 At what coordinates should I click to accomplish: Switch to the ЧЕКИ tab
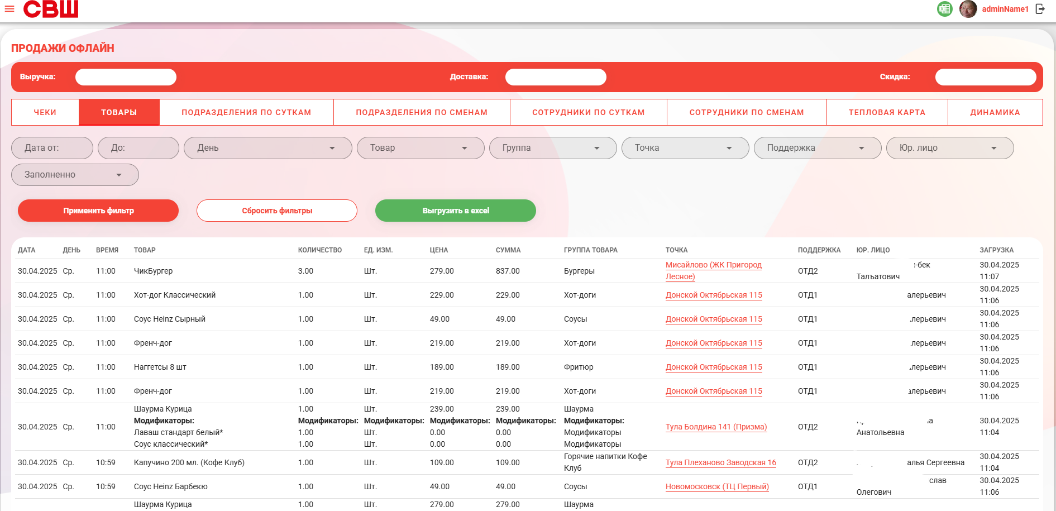pos(45,112)
